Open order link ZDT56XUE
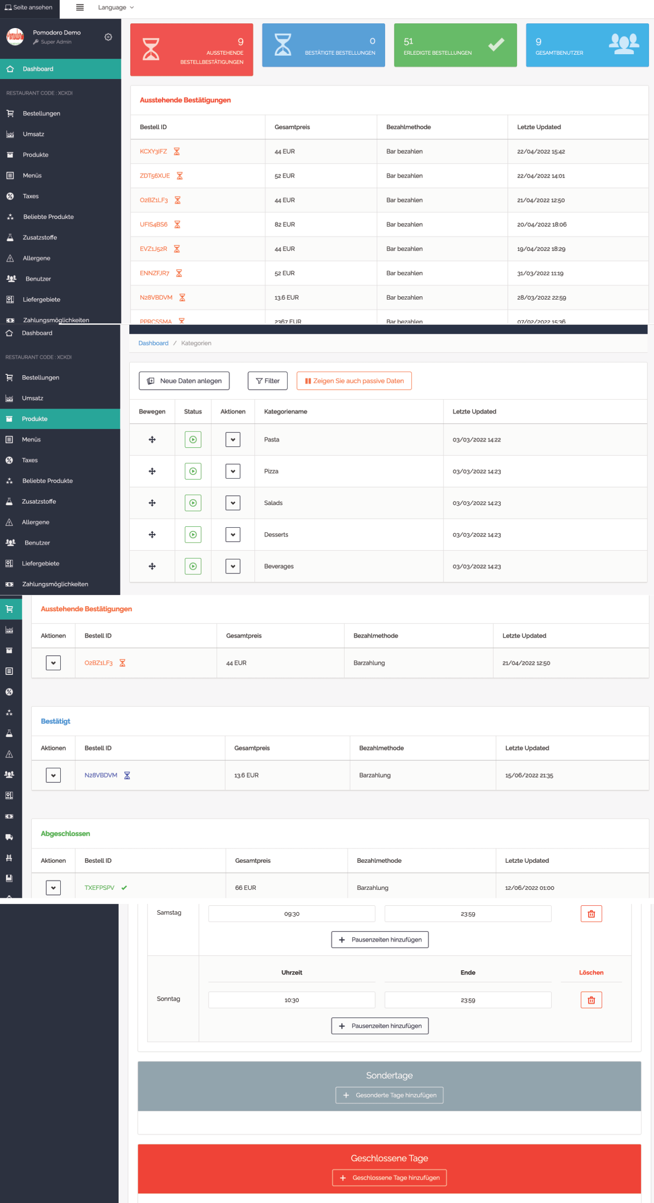 pyautogui.click(x=155, y=176)
